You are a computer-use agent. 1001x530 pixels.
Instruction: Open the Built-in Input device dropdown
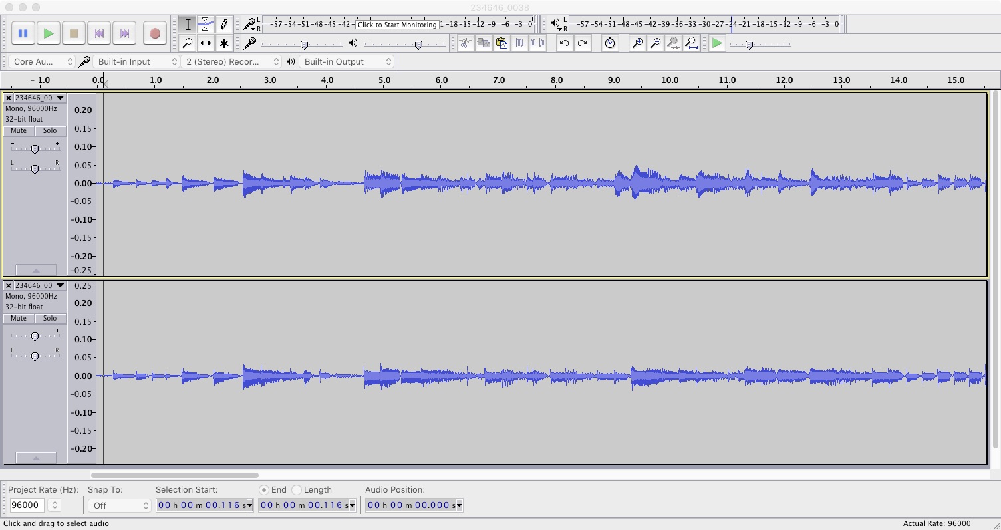[x=136, y=61]
